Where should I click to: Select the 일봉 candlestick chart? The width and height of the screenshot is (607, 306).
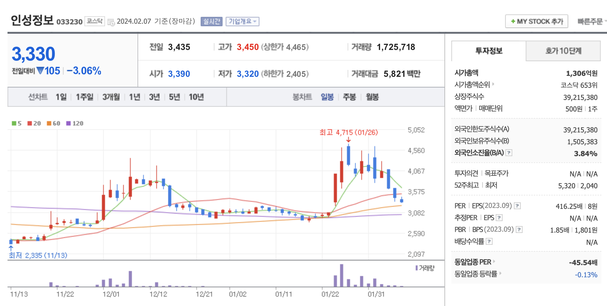[327, 97]
